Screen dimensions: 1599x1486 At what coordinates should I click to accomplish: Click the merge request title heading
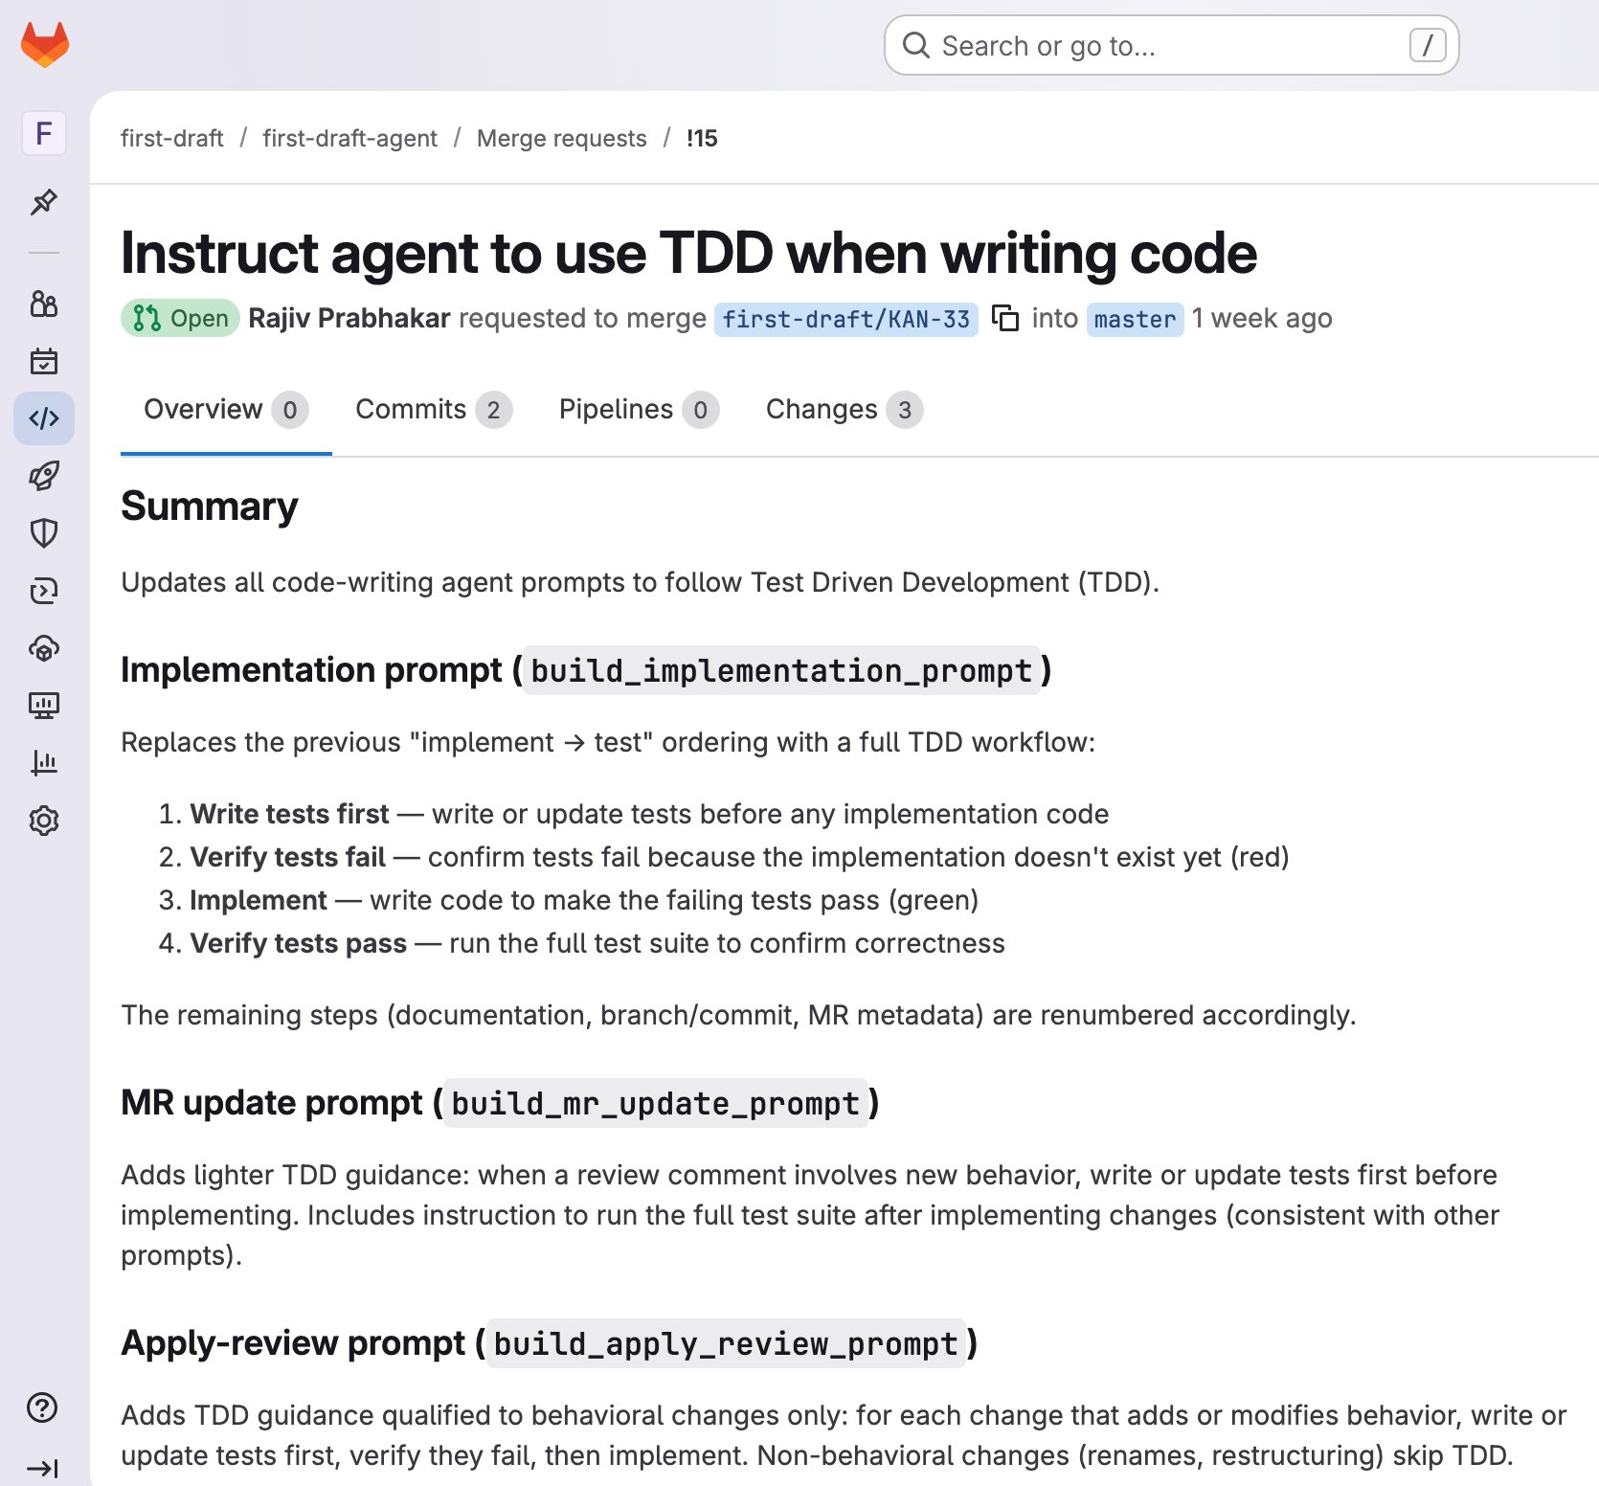coord(688,253)
